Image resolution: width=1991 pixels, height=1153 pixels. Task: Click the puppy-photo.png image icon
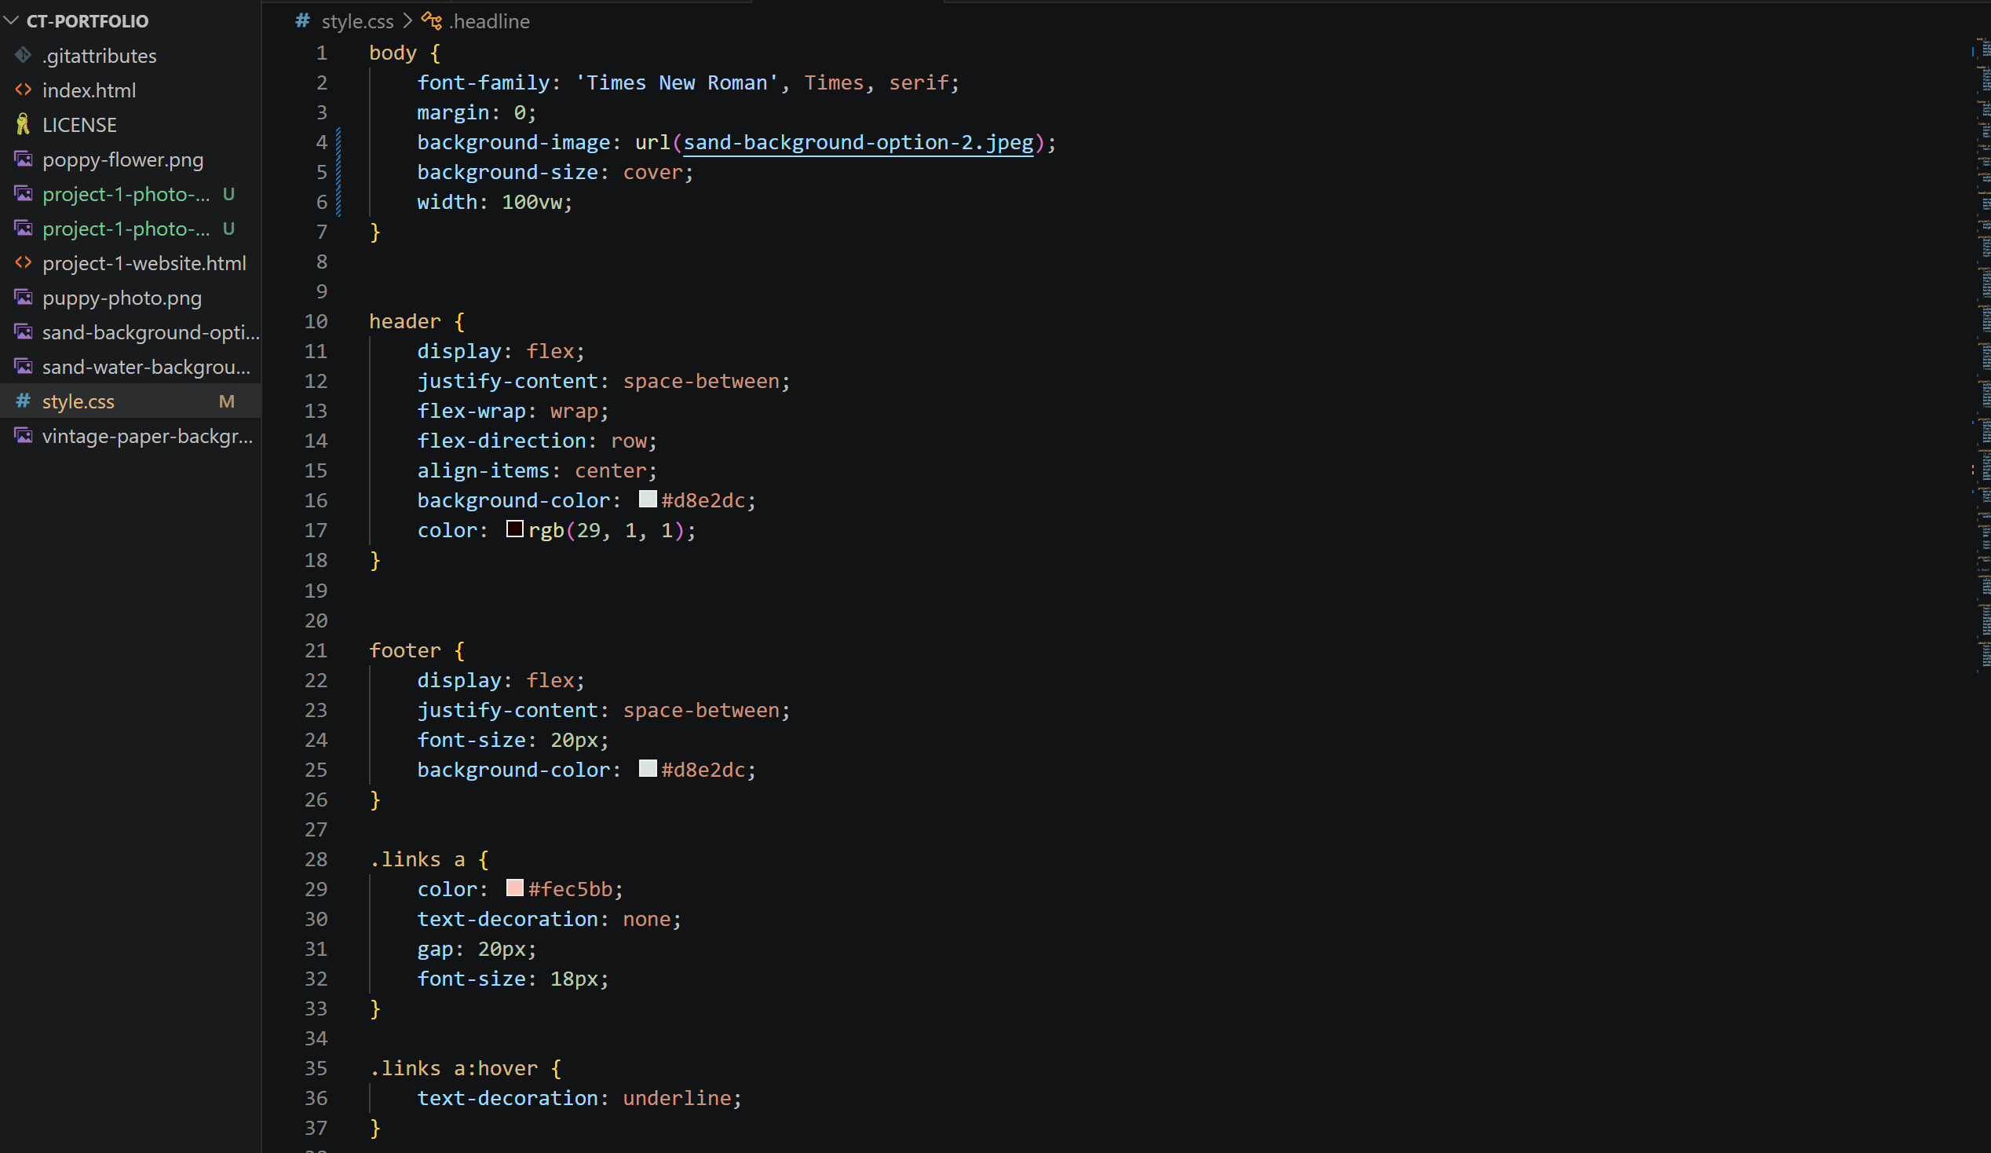tap(24, 298)
